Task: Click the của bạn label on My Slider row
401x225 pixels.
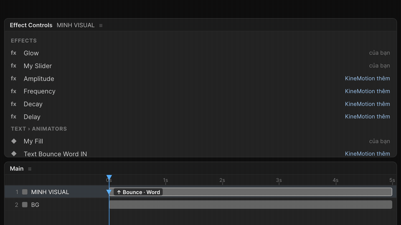Action: click(x=380, y=65)
